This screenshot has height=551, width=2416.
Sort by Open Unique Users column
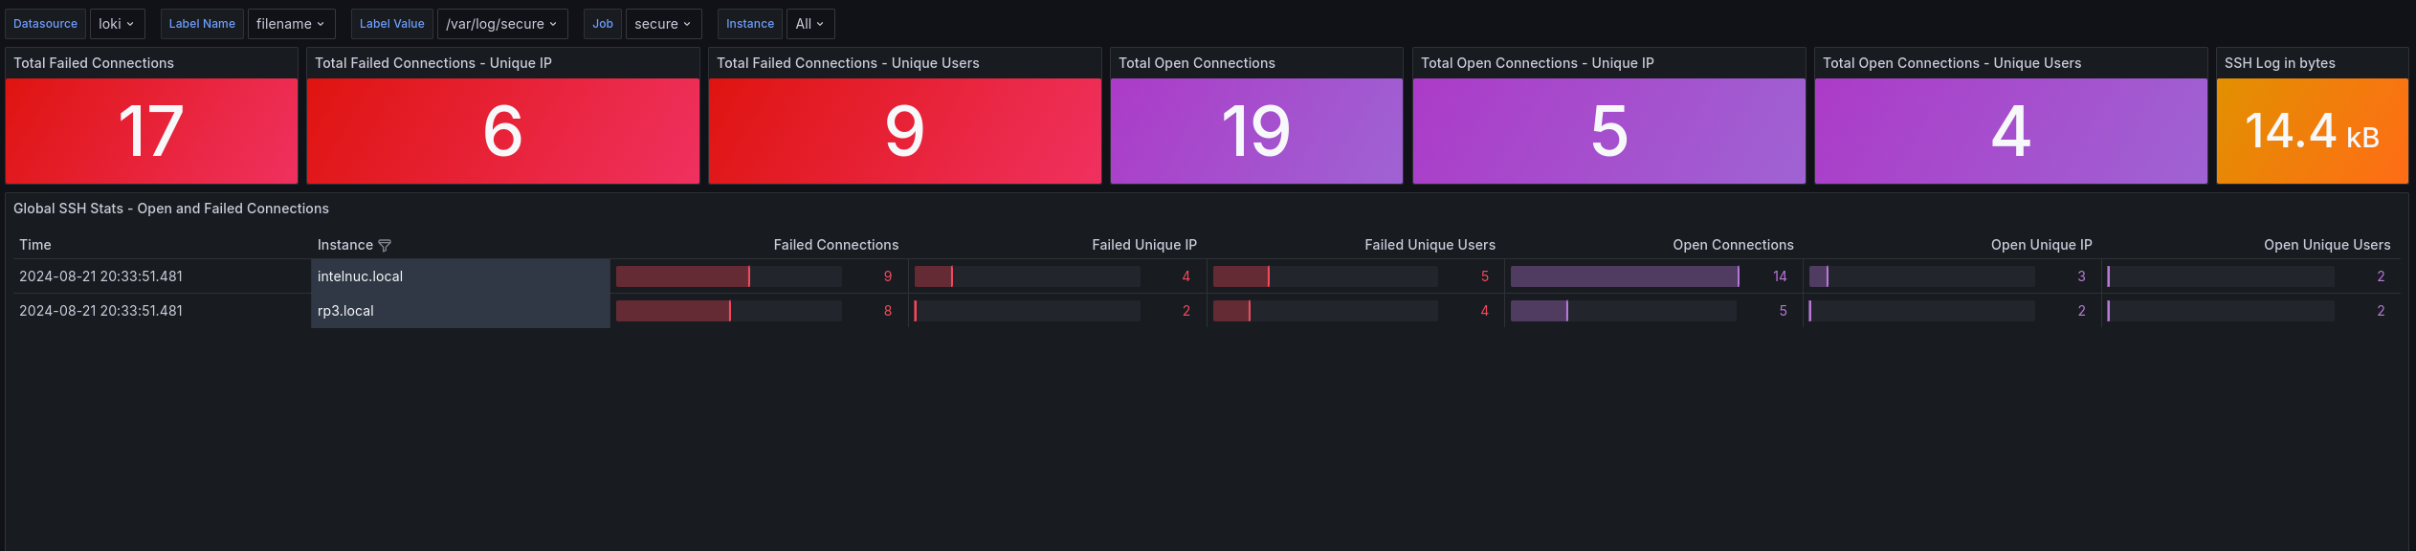click(2326, 245)
